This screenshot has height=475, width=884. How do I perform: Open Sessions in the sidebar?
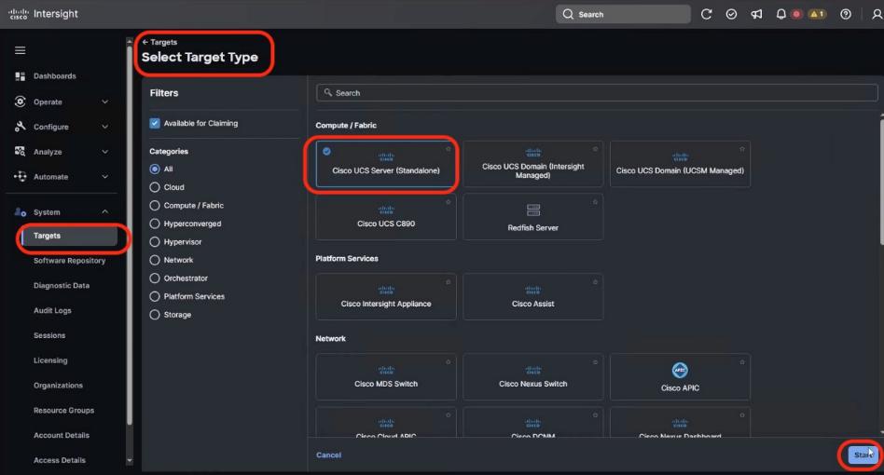tap(49, 335)
